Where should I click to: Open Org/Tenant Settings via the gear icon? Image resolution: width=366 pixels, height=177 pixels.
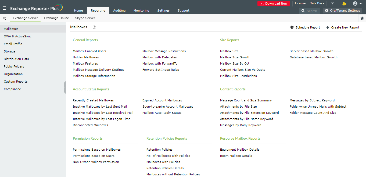tap(326, 10)
